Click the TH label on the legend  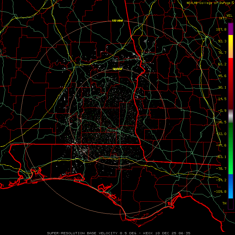click(224, 203)
